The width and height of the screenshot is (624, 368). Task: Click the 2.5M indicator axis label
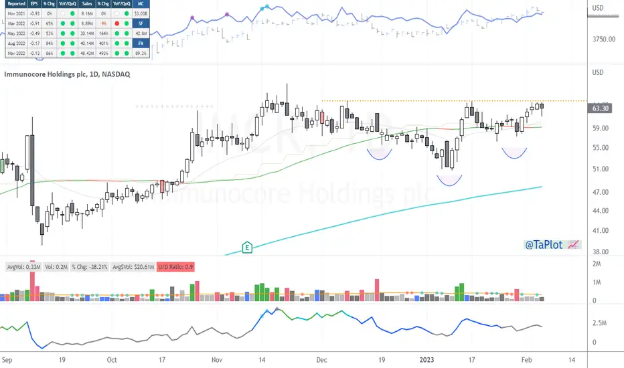[599, 323]
